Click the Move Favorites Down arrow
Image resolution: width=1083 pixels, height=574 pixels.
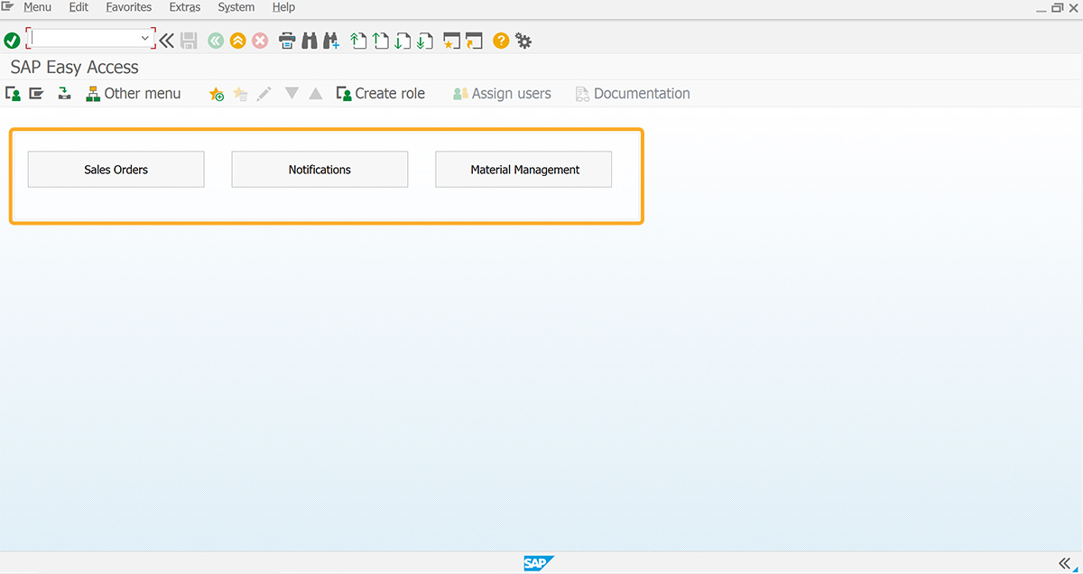[292, 93]
